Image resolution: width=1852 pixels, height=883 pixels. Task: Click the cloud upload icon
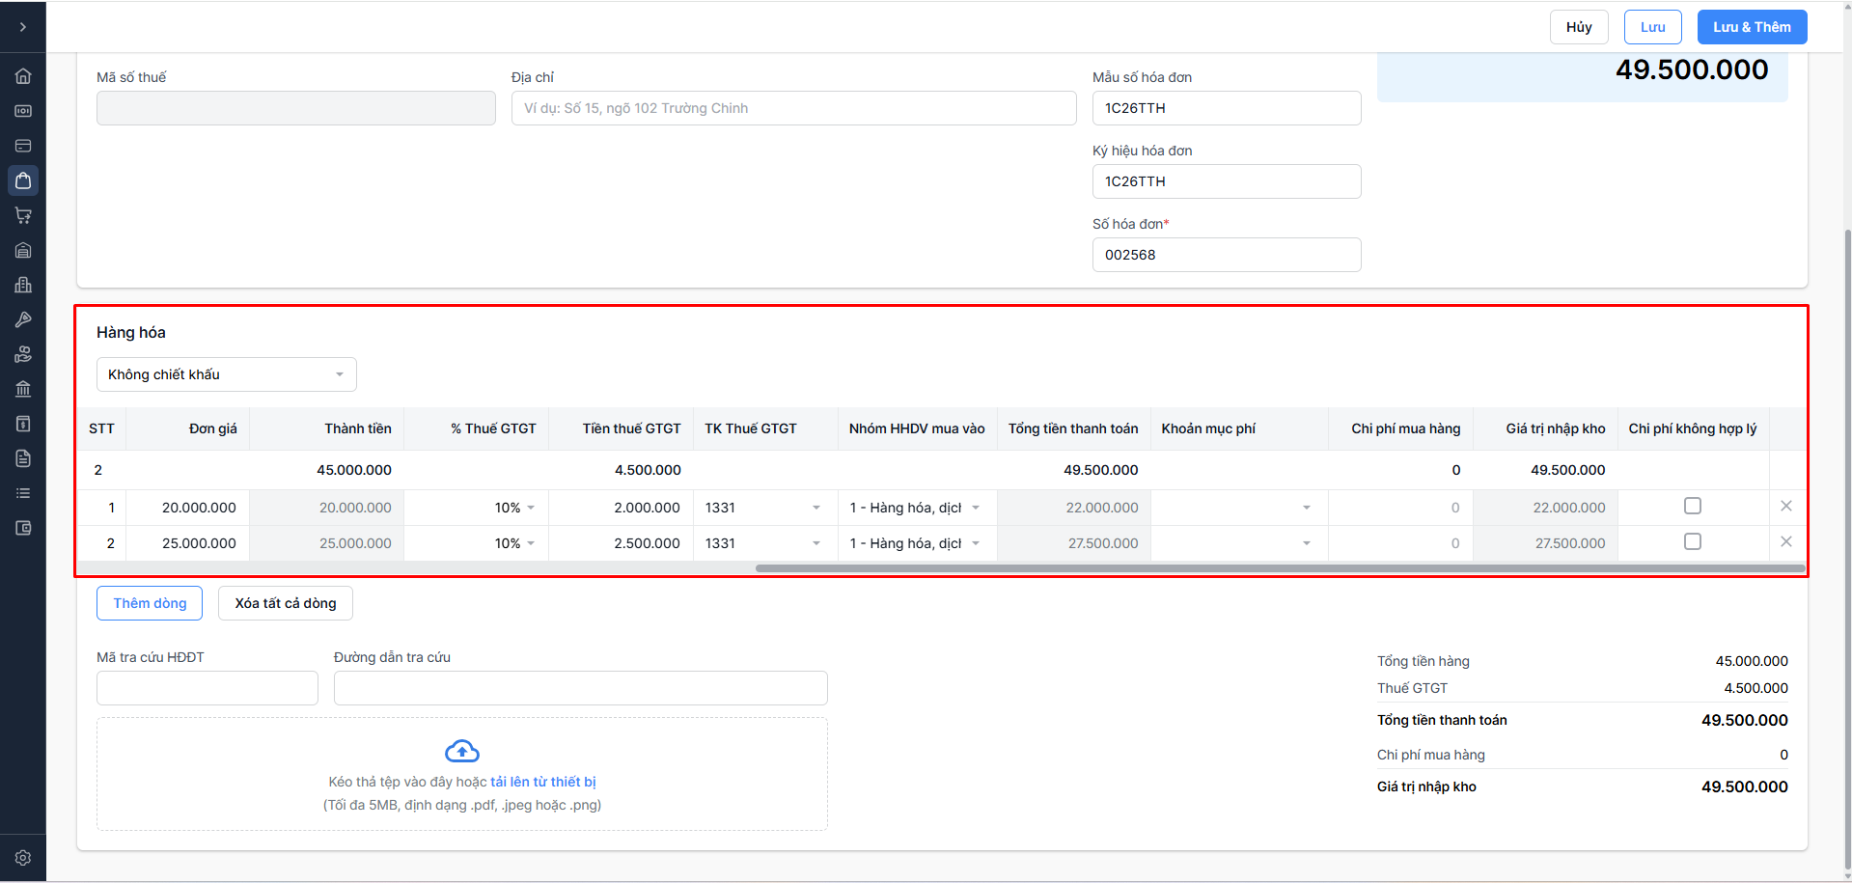462,751
